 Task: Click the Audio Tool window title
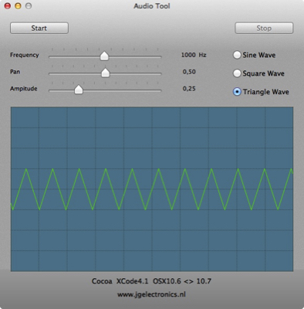pos(152,6)
